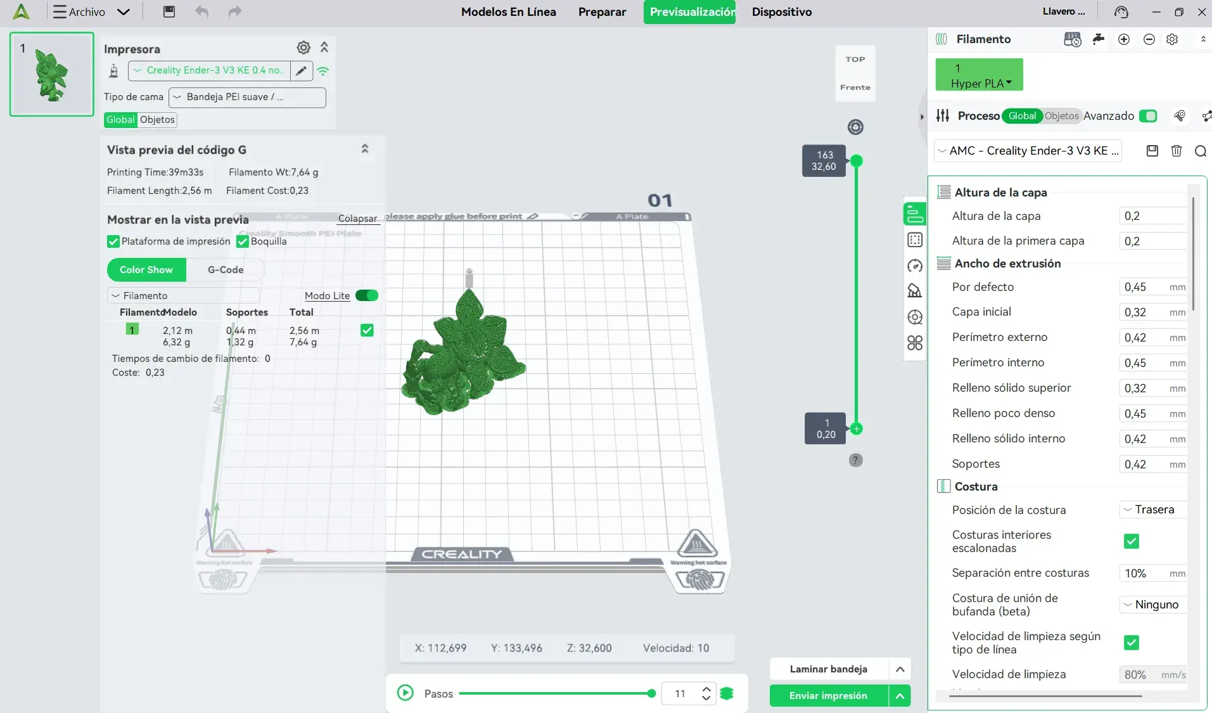The height and width of the screenshot is (713, 1212).
Task: Switch to the Preparar tab
Action: click(x=602, y=11)
